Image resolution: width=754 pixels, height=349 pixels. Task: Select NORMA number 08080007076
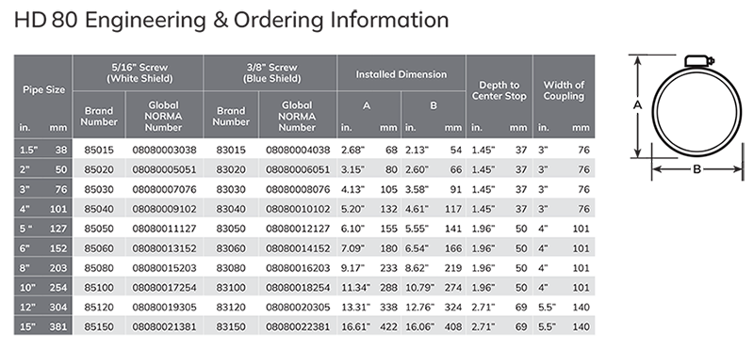point(164,189)
